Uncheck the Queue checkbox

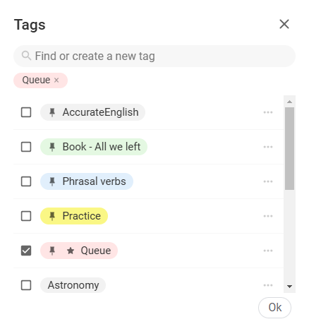coord(26,251)
